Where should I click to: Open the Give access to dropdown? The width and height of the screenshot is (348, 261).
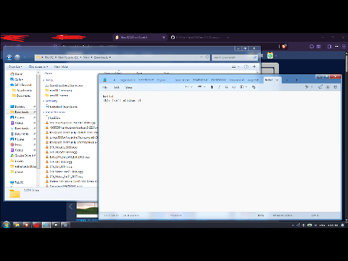click(x=38, y=67)
